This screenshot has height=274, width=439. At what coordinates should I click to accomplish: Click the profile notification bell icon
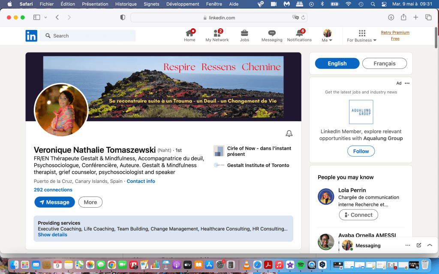coord(289,134)
